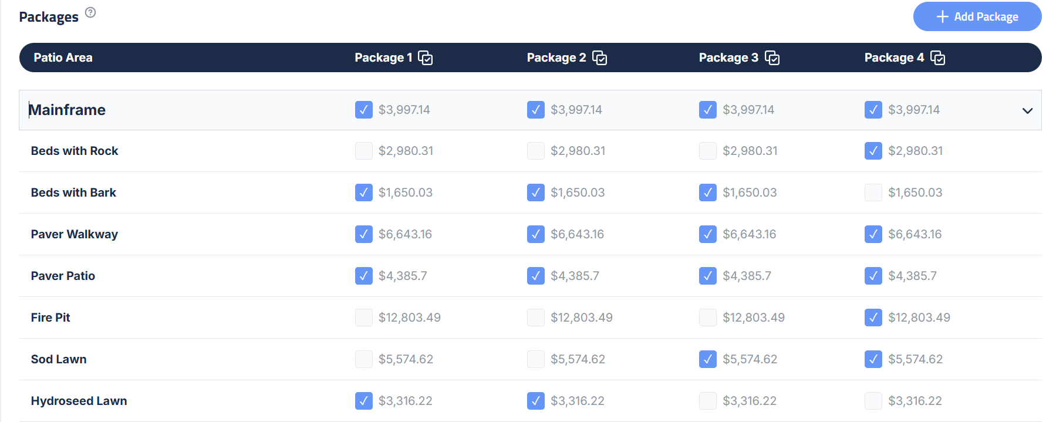Click the help icon next to Packages
1046x422 pixels.
pyautogui.click(x=90, y=12)
